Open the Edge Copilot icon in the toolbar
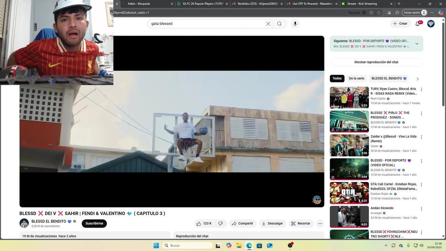The height and width of the screenshot is (251, 446). [x=441, y=13]
